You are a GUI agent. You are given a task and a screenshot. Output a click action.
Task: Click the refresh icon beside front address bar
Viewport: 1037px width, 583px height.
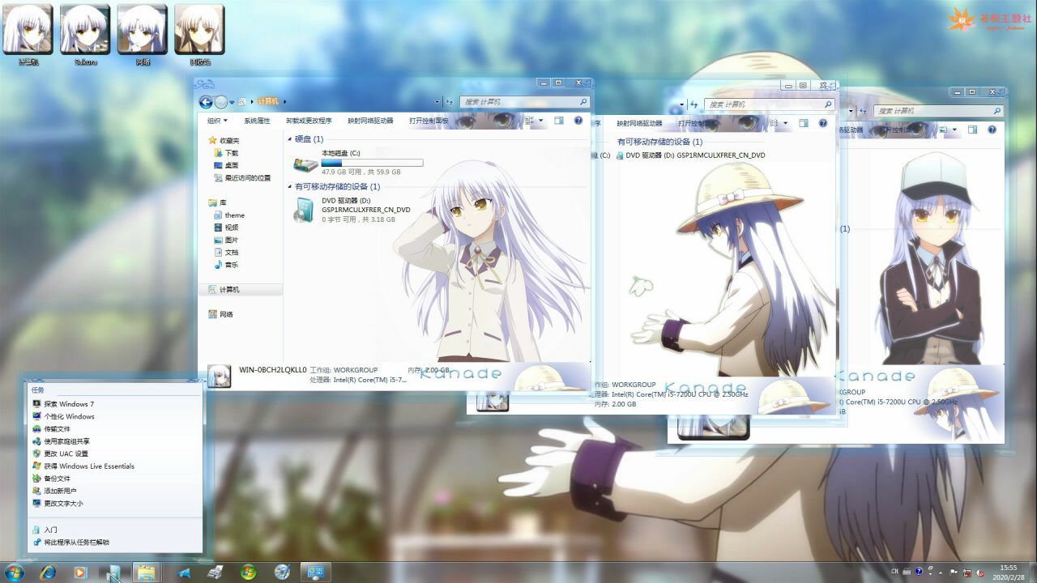tap(450, 102)
